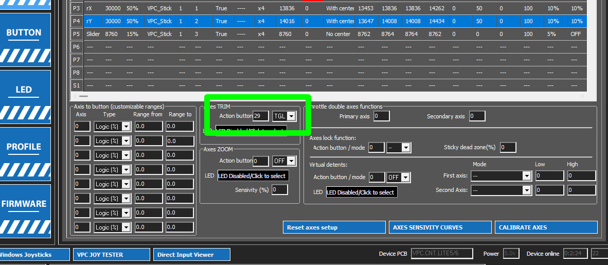
Task: Open Virtual detents First axis dropdown
Action: (x=501, y=176)
